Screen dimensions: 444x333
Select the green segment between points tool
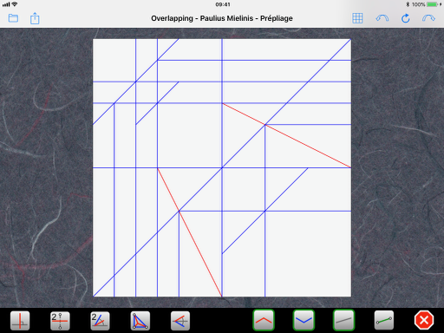pos(384,320)
